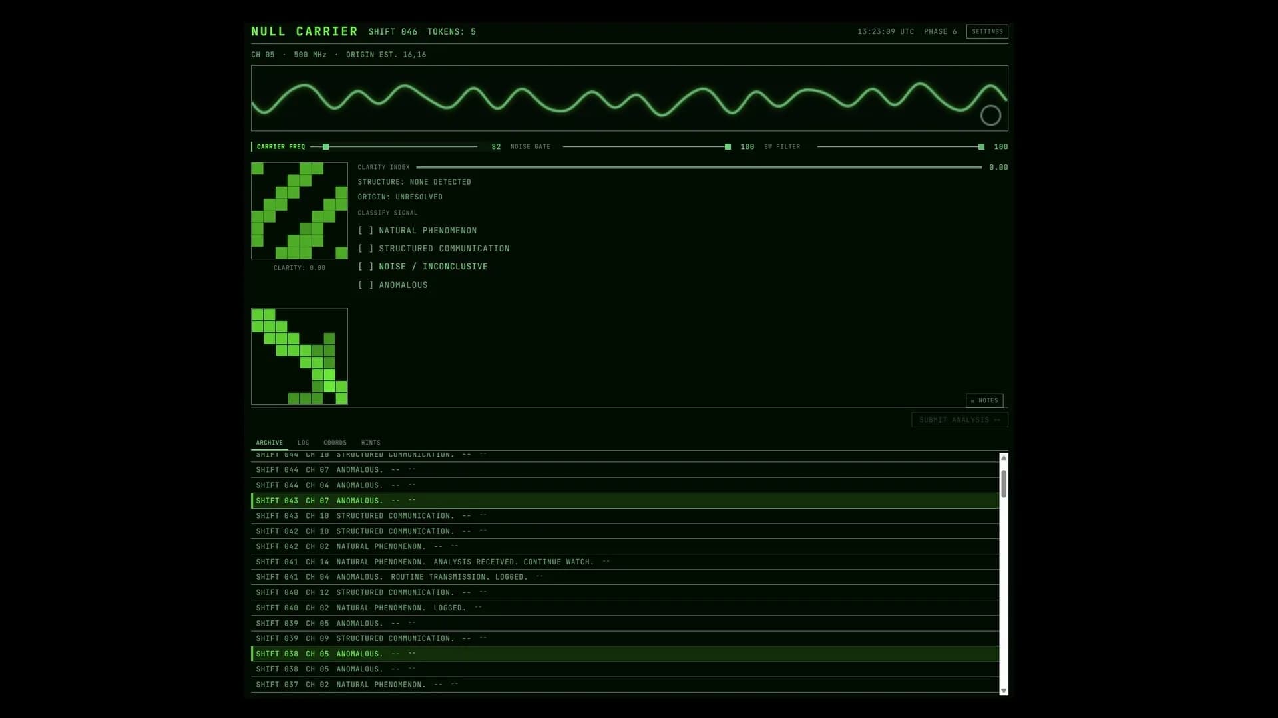Click the Noise Gate slider handle
Screen dimensions: 1278x718
pyautogui.click(x=728, y=146)
